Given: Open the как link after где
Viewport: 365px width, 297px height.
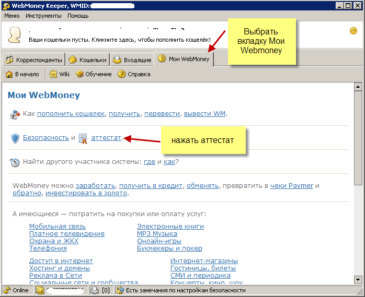Looking at the screenshot, I should coord(169,162).
